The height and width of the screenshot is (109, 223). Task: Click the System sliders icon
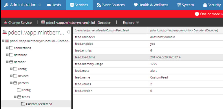pos(179,5)
